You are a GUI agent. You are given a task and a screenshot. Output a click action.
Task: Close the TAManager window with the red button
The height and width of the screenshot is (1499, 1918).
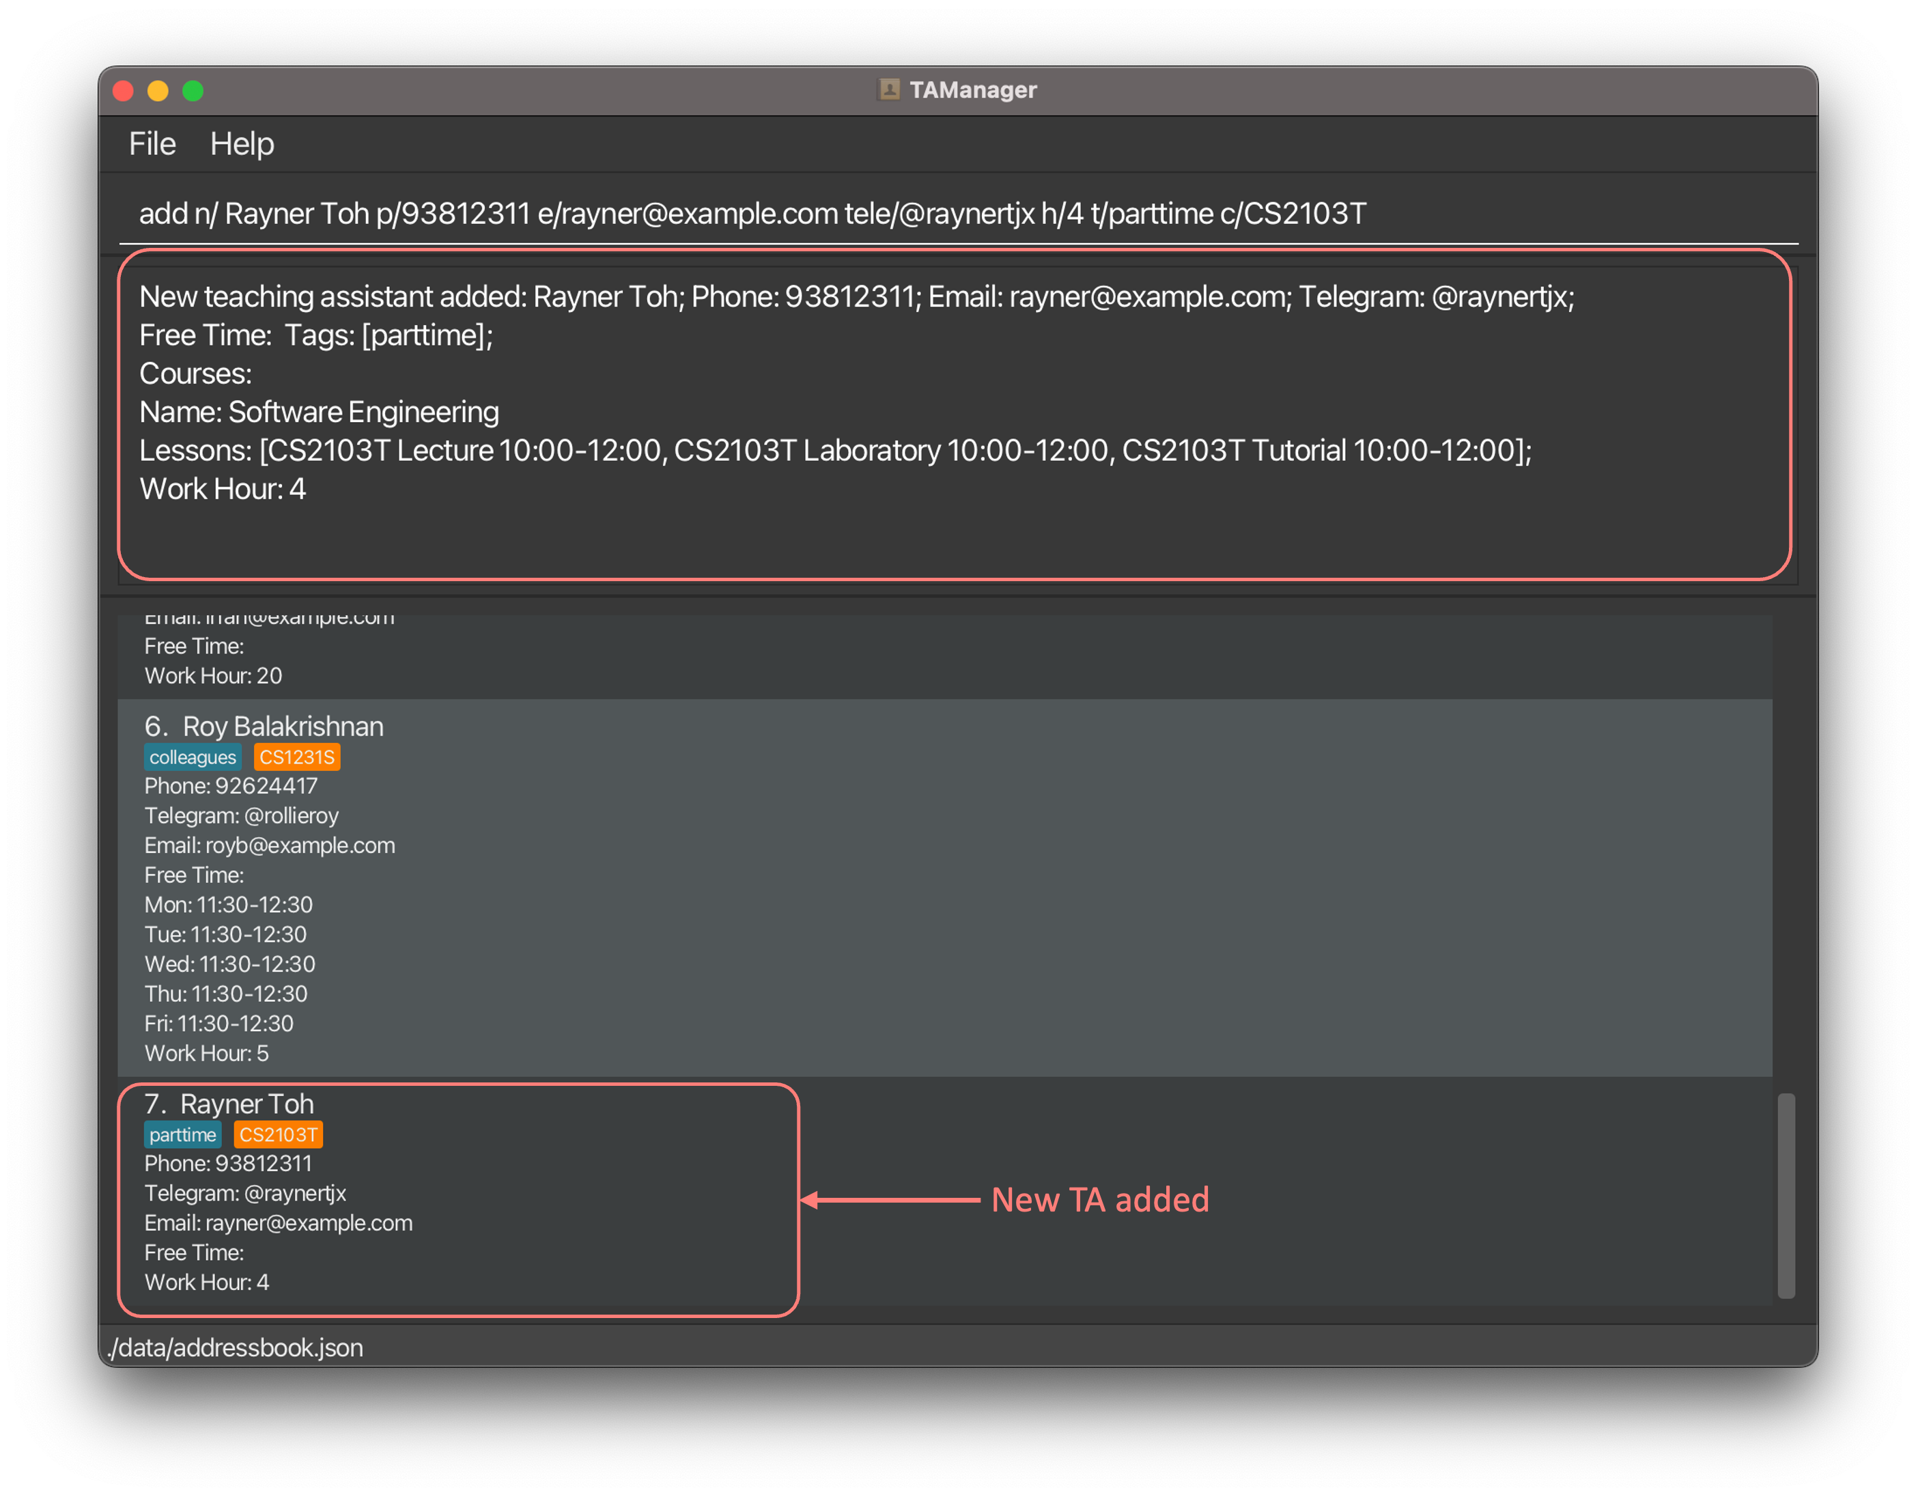(123, 90)
